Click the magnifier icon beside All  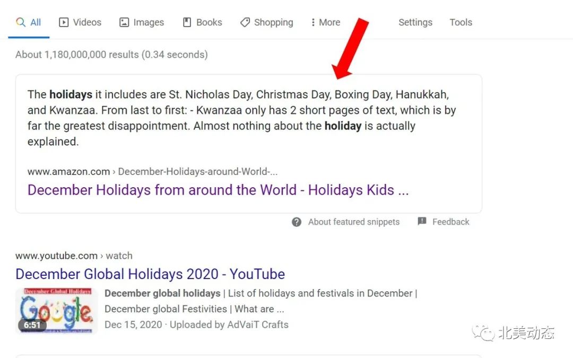(21, 22)
